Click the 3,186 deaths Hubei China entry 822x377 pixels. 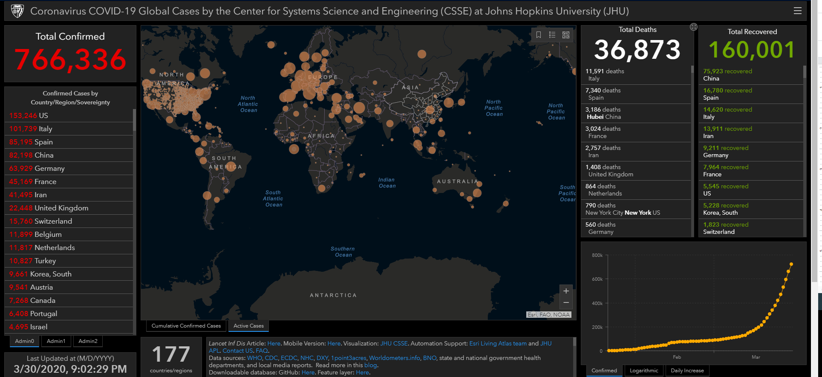coord(636,113)
